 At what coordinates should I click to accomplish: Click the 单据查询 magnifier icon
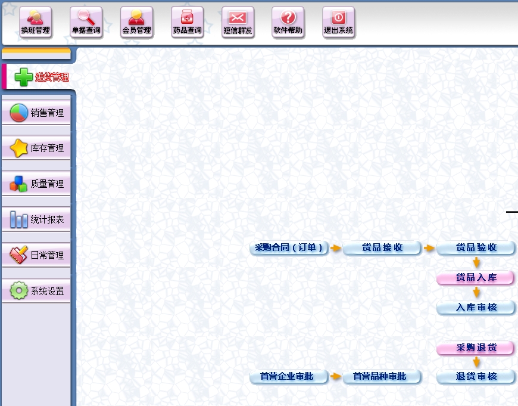click(x=86, y=23)
